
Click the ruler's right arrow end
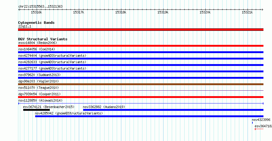click(263, 10)
